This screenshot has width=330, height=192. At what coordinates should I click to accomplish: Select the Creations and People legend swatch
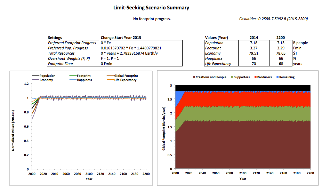point(193,77)
